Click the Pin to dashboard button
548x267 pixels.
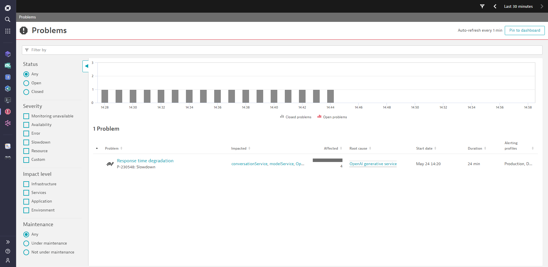(524, 30)
